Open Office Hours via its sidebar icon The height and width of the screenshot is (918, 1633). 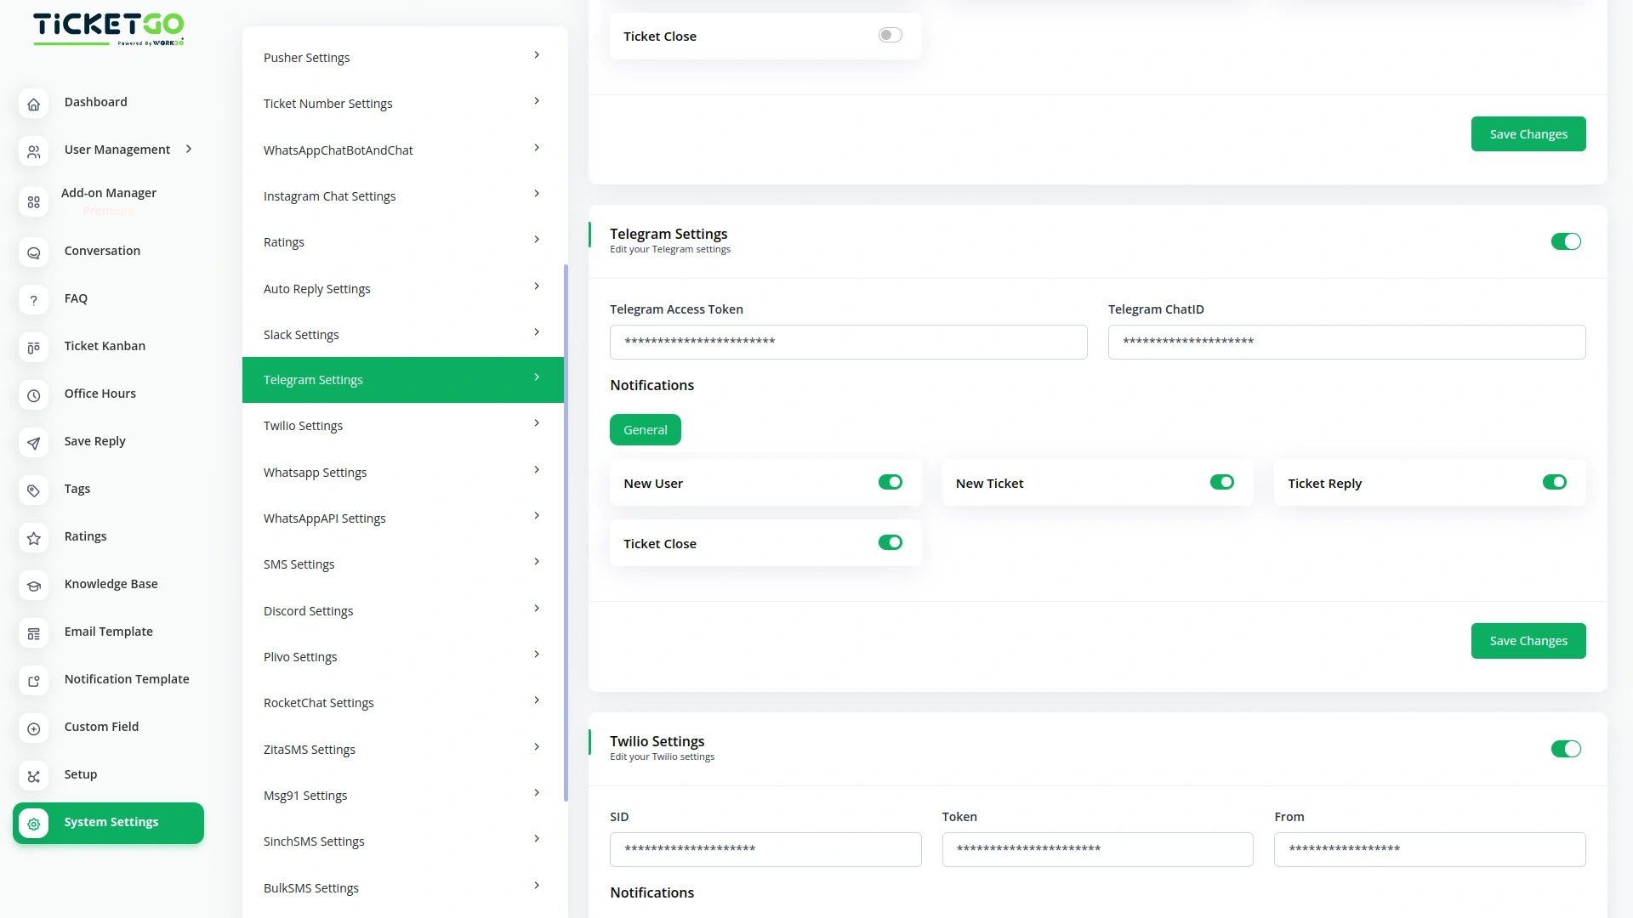(33, 395)
